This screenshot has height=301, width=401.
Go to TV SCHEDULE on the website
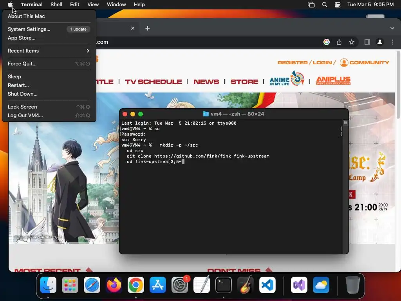[154, 82]
